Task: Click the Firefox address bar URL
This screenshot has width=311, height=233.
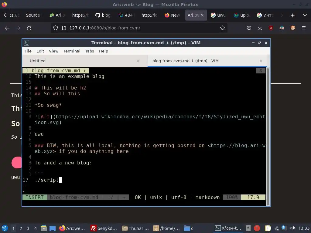Action: (105, 28)
